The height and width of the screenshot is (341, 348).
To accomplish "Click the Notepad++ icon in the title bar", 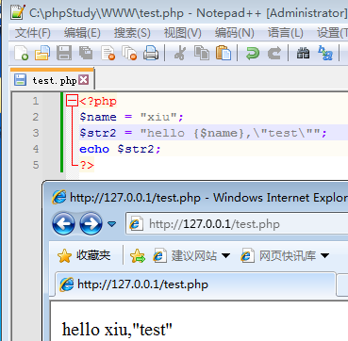I will pyautogui.click(x=18, y=12).
